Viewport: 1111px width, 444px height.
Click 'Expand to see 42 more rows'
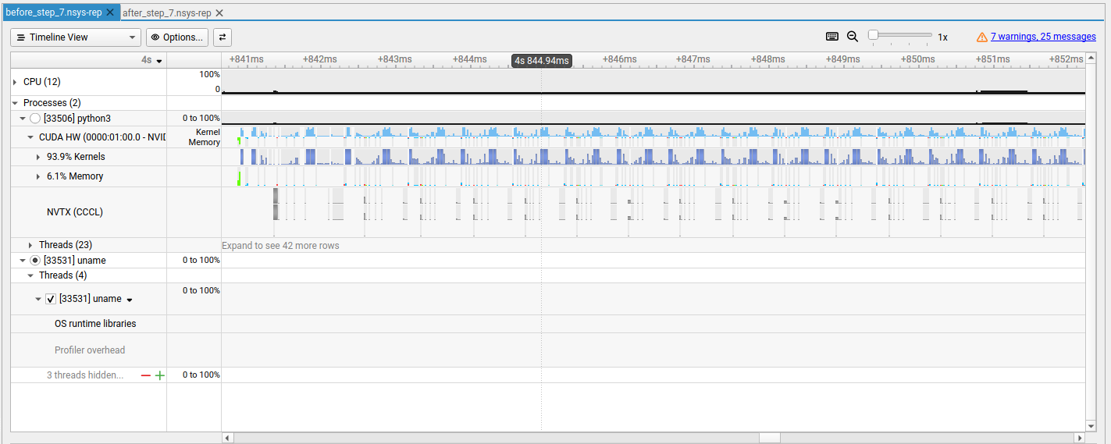click(x=280, y=246)
